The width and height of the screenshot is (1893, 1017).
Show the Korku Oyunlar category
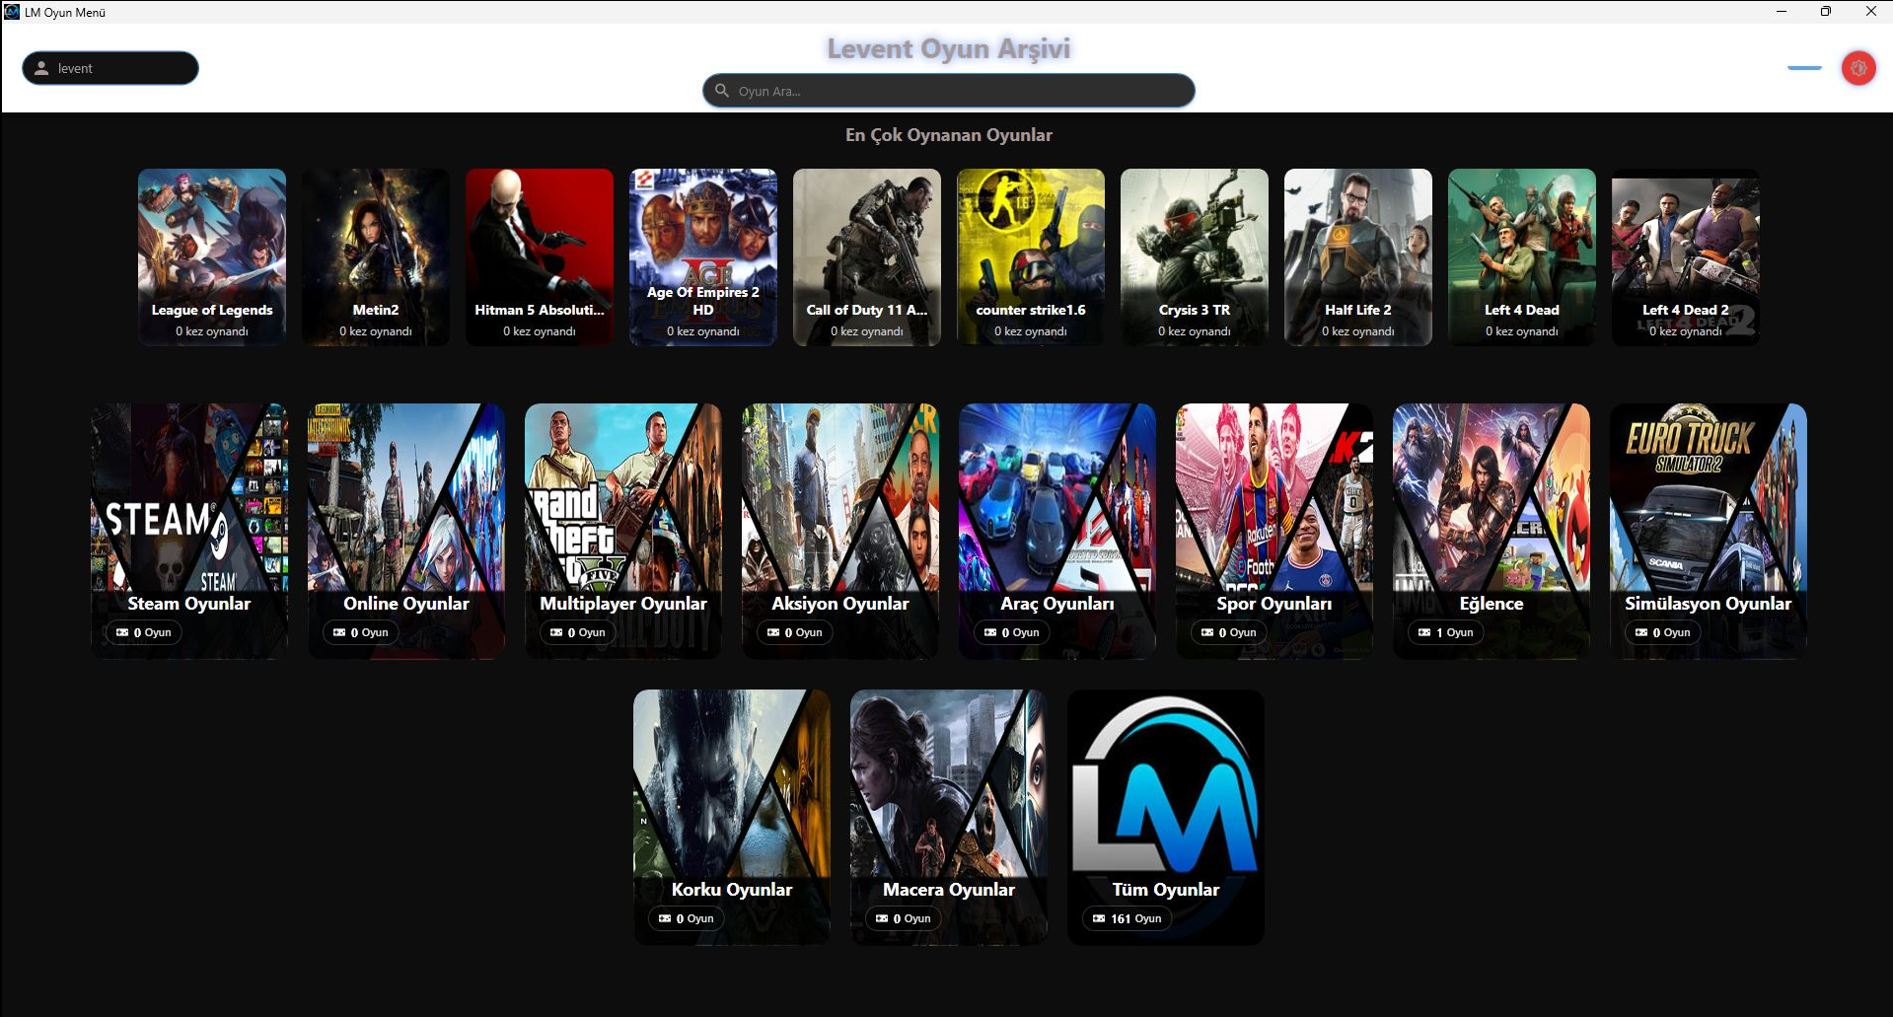click(x=732, y=816)
